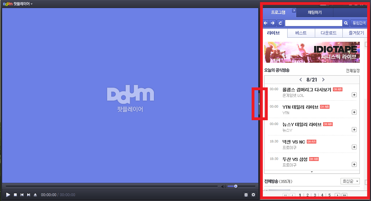Click the playback seek bar
The image size is (371, 201).
112,187
